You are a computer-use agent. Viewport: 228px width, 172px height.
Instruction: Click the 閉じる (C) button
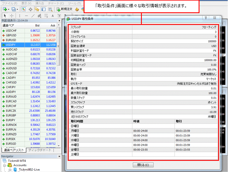pyautogui.click(x=143, y=164)
